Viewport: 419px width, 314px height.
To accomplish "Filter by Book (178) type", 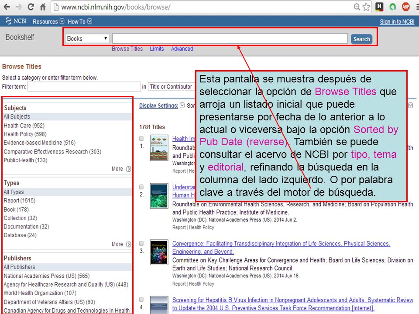I will pyautogui.click(x=16, y=210).
